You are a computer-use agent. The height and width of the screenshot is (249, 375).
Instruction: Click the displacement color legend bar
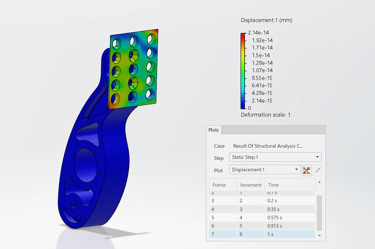pyautogui.click(x=243, y=71)
